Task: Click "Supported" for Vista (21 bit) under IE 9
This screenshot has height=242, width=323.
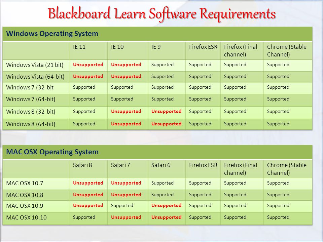Action: tap(162, 65)
